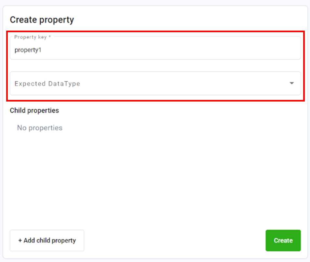Viewport: 310px width, 262px height.
Task: Click inside the highlighted red outlined area
Action: [155, 65]
